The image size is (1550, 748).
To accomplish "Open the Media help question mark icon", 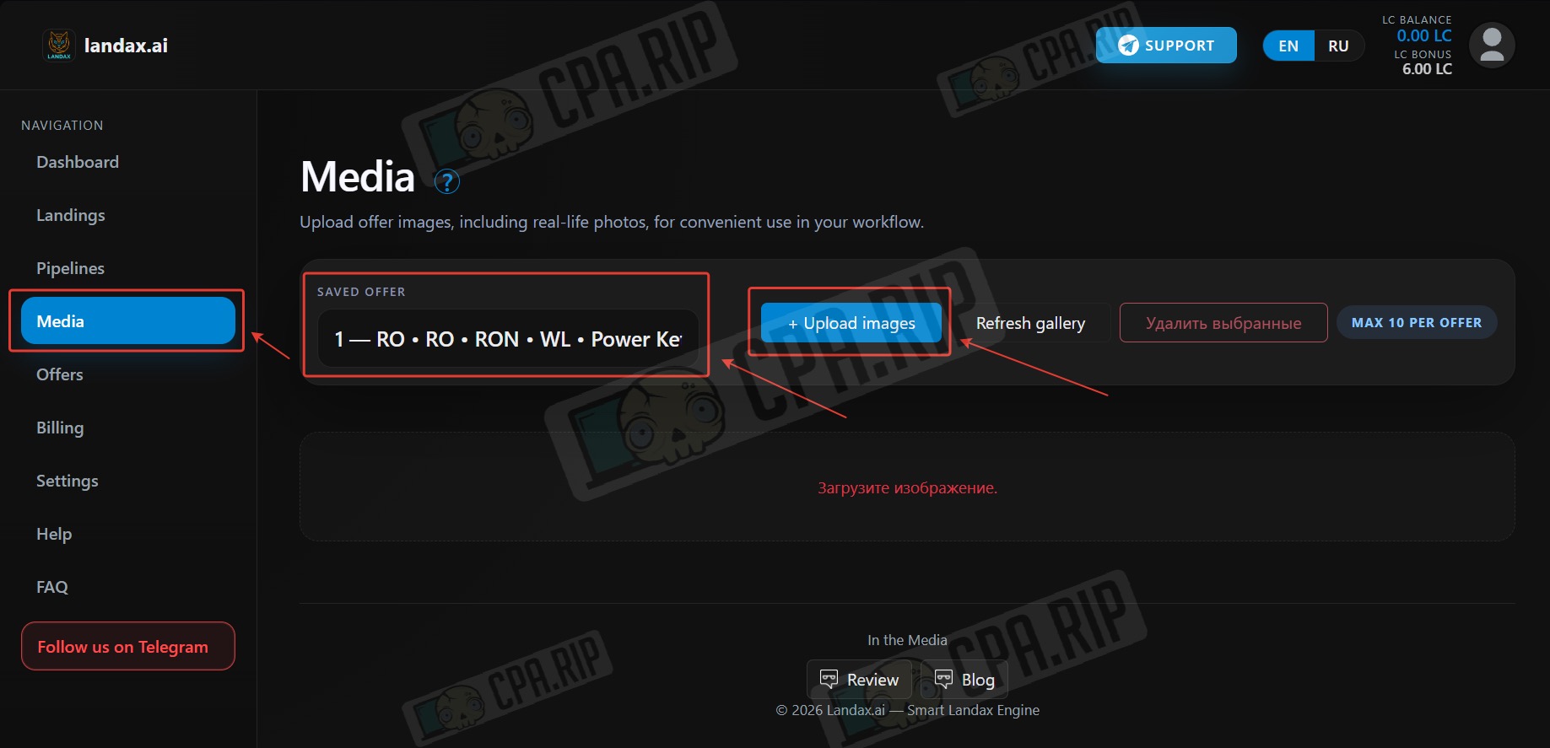I will point(446,181).
